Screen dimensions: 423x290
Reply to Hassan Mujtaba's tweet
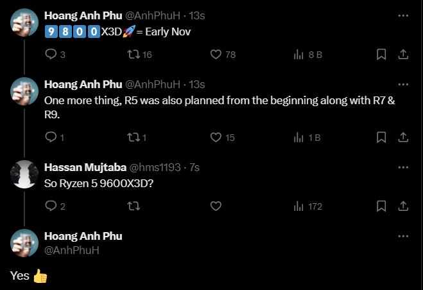pos(51,206)
